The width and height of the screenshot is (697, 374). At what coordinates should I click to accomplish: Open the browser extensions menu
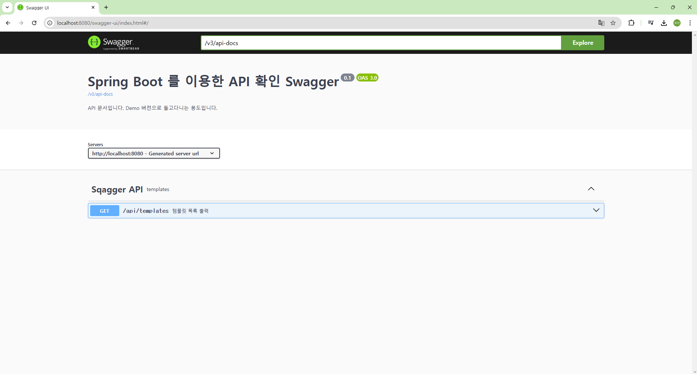click(632, 23)
